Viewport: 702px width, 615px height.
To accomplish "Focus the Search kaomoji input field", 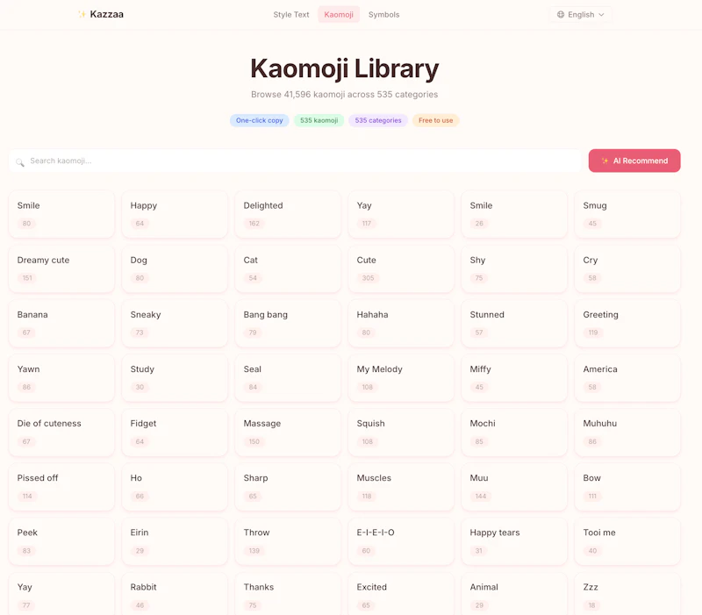I will point(295,161).
